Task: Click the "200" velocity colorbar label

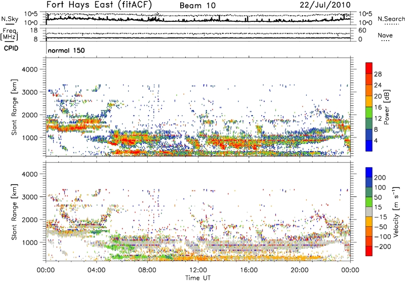Action: (x=380, y=178)
